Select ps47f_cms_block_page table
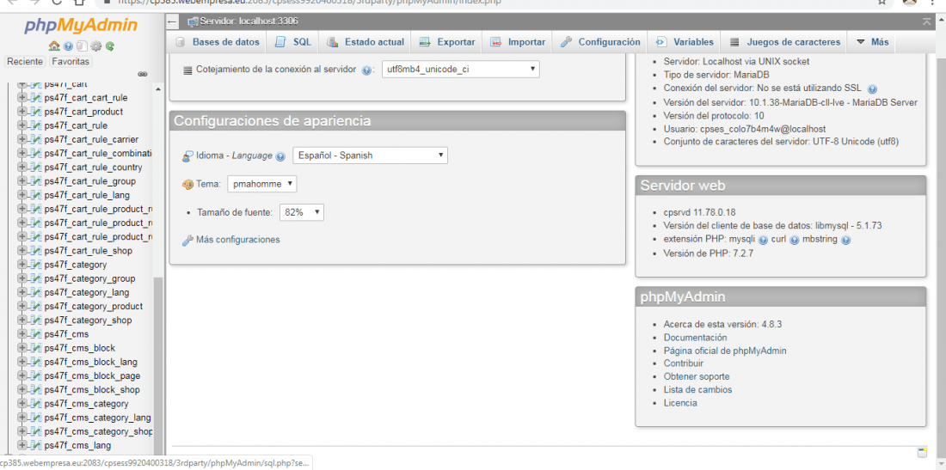Viewport: 946px width, 470px height. [x=92, y=375]
